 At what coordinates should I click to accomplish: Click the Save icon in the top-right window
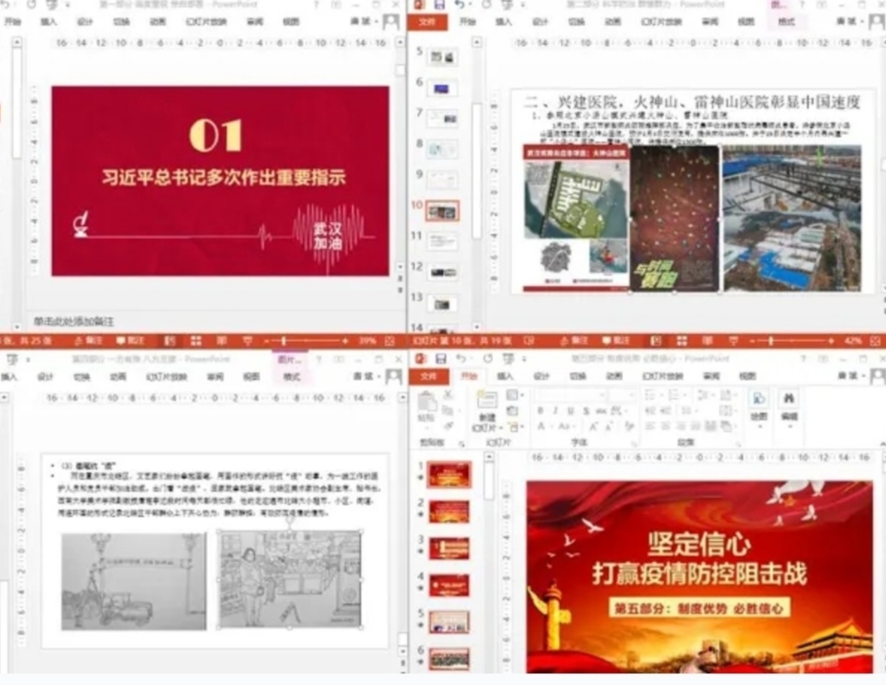pos(440,6)
